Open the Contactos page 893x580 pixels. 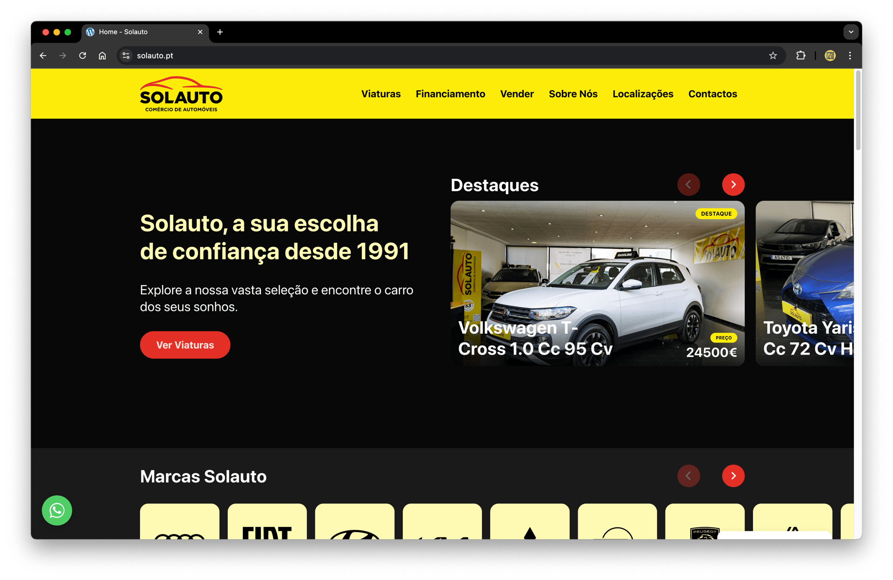[712, 94]
